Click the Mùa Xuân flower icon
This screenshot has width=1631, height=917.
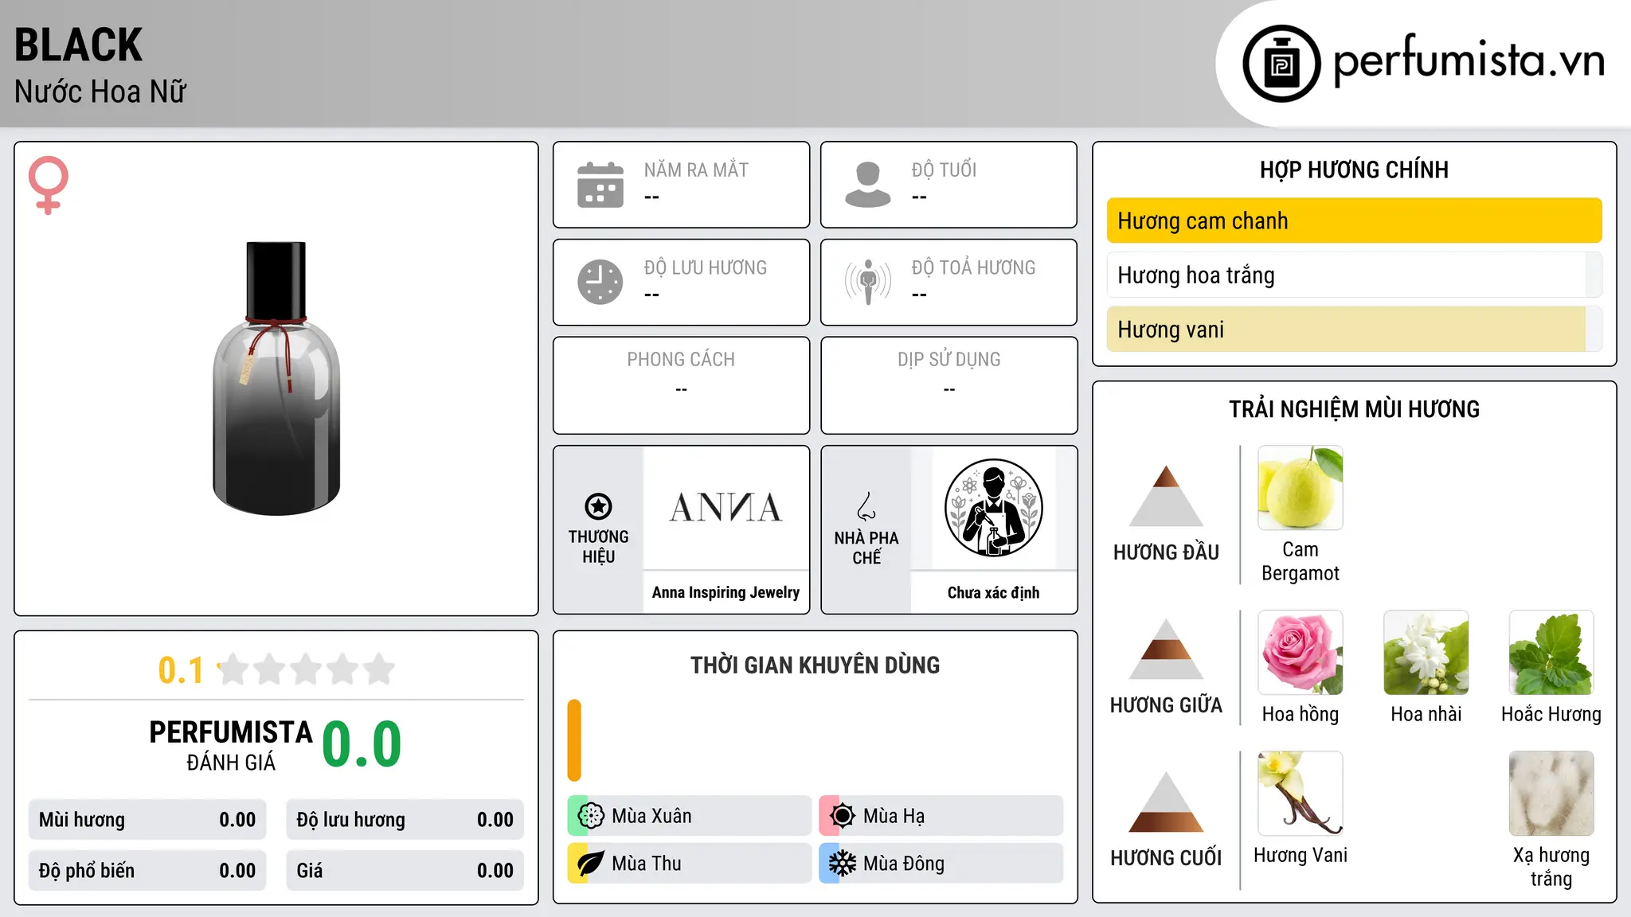click(x=590, y=816)
